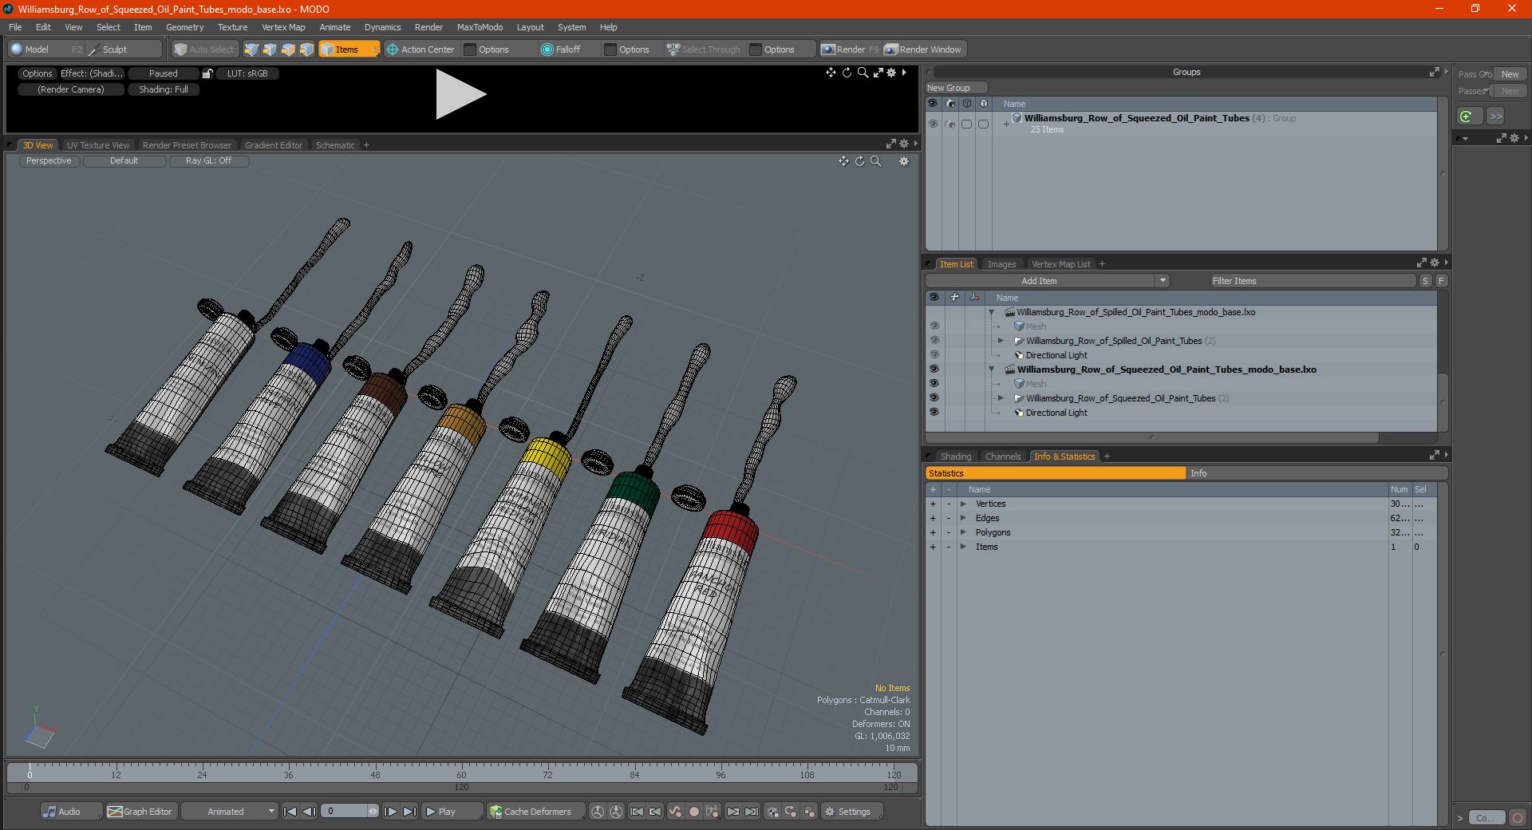Image resolution: width=1532 pixels, height=830 pixels.
Task: Open Images tab
Action: (x=1001, y=264)
